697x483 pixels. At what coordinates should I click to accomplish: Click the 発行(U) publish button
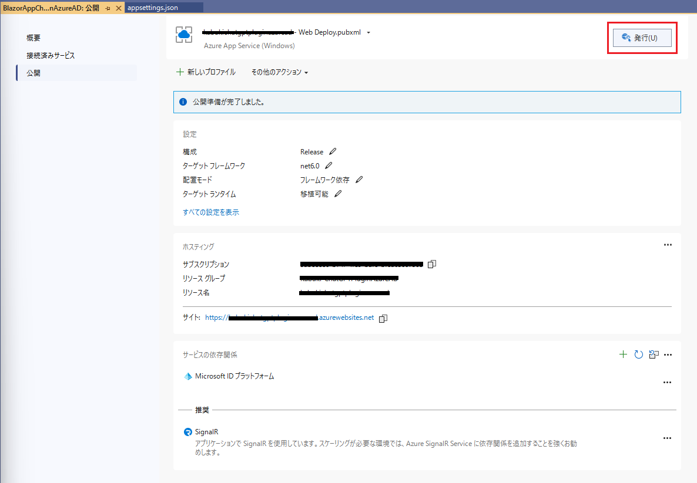pyautogui.click(x=642, y=38)
